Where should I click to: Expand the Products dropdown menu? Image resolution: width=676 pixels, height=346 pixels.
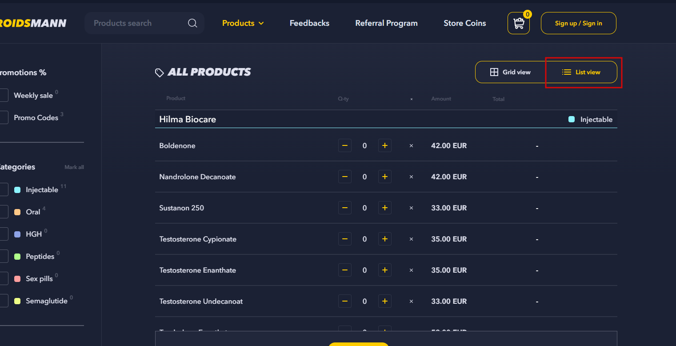[243, 23]
